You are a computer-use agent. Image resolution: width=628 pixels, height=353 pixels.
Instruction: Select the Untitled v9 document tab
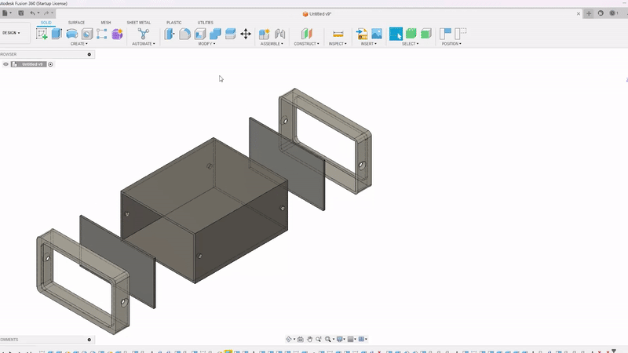[x=317, y=13]
